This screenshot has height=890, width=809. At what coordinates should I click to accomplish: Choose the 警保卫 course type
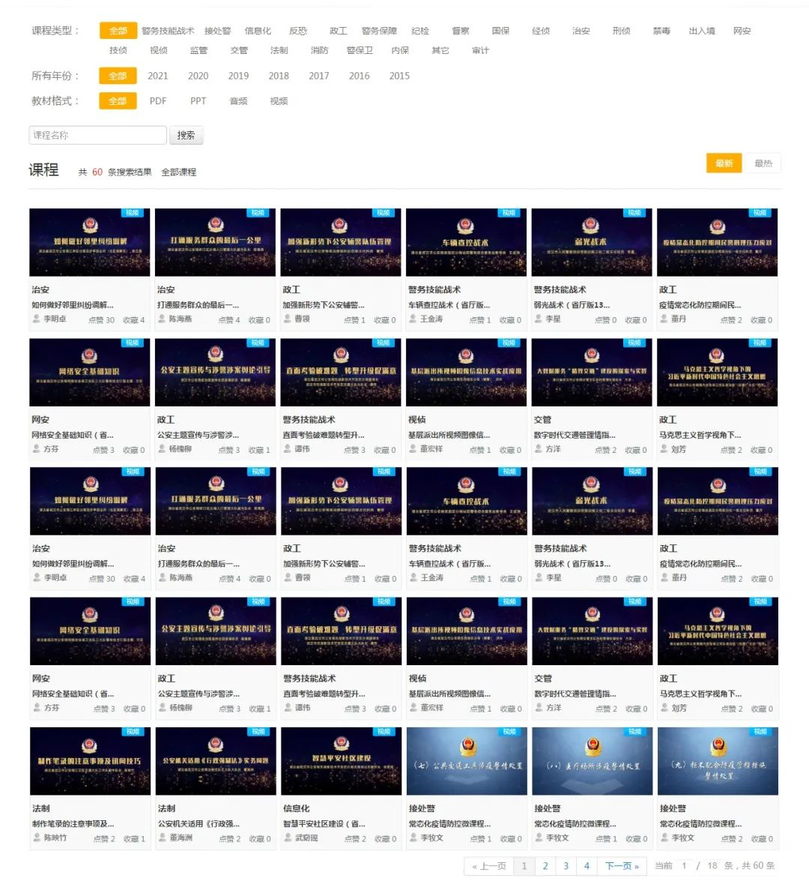(360, 50)
